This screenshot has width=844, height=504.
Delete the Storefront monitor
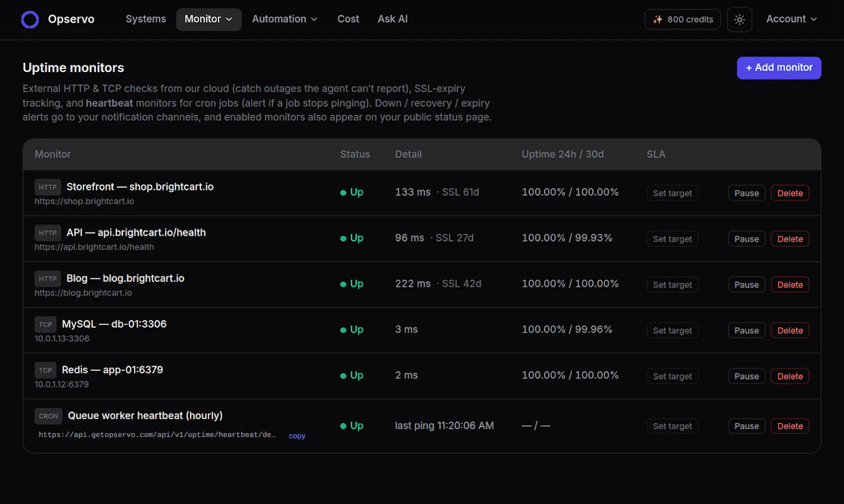coord(790,193)
